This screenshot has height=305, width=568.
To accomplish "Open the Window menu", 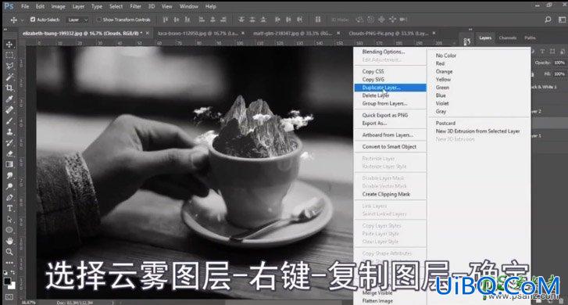I will (189, 6).
